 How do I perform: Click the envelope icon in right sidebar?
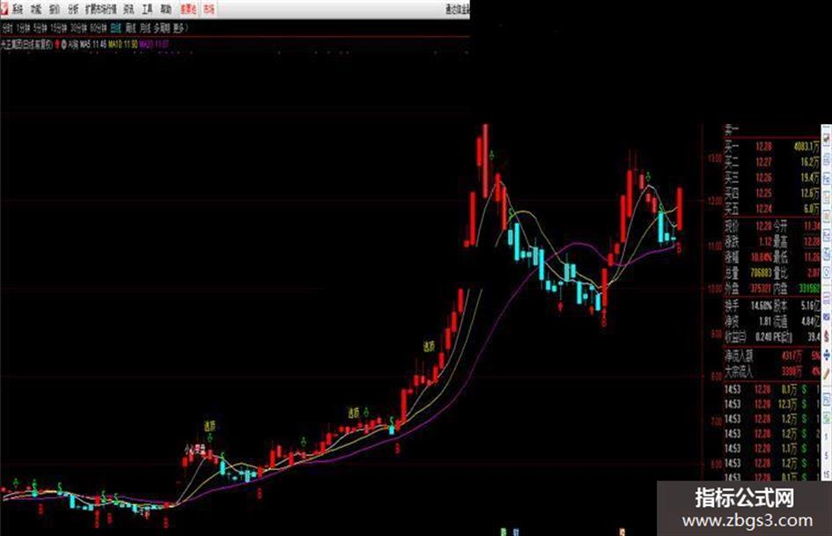pos(827,317)
